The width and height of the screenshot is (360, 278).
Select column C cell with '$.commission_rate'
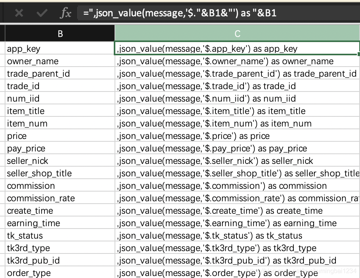tap(237, 198)
